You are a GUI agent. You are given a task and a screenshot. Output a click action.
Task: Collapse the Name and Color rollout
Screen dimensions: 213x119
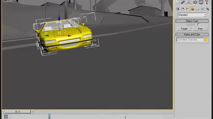[x=192, y=34]
